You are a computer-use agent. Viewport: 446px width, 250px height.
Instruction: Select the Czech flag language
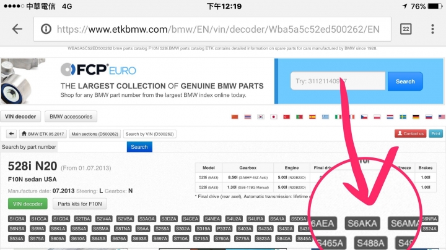point(364,117)
